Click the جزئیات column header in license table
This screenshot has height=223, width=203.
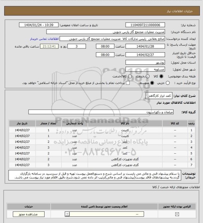[29, 206]
